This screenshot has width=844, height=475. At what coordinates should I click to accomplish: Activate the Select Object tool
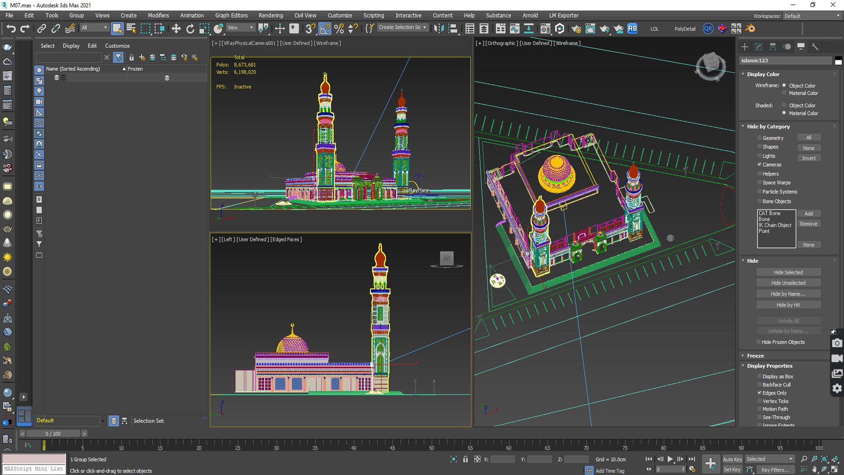pos(117,29)
